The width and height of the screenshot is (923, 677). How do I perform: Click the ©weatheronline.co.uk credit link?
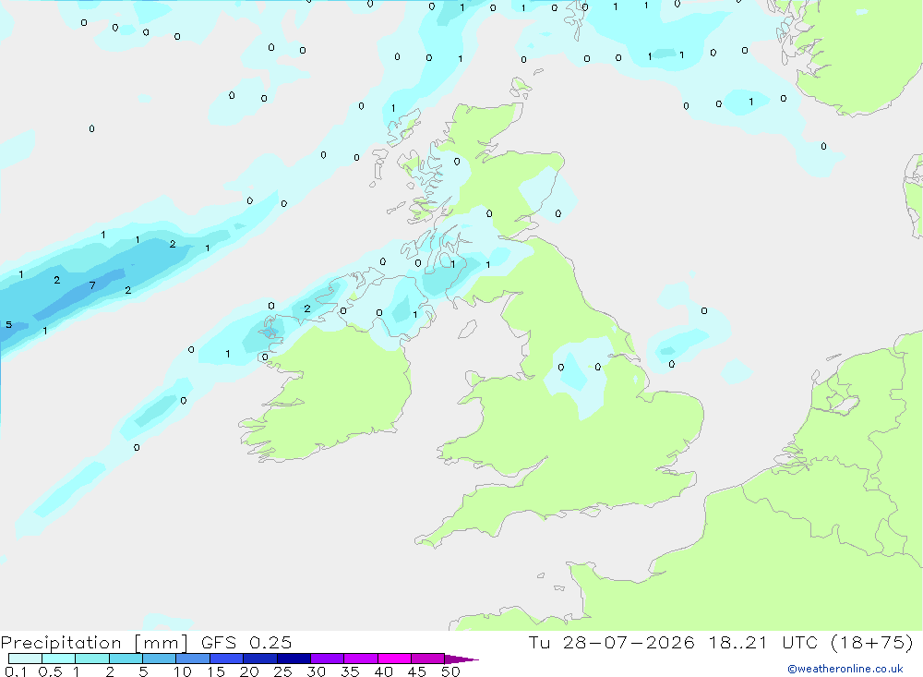point(845,669)
